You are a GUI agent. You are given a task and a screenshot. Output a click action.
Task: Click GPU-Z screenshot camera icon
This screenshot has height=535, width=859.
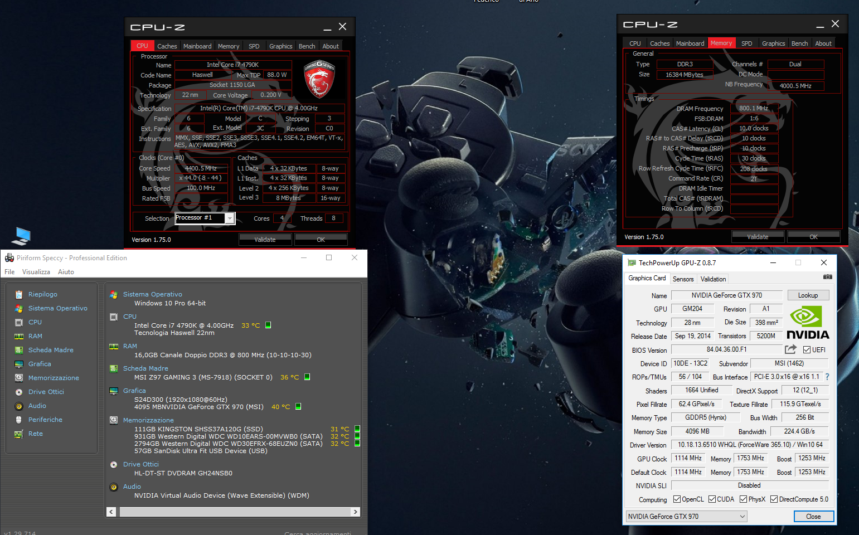click(828, 277)
